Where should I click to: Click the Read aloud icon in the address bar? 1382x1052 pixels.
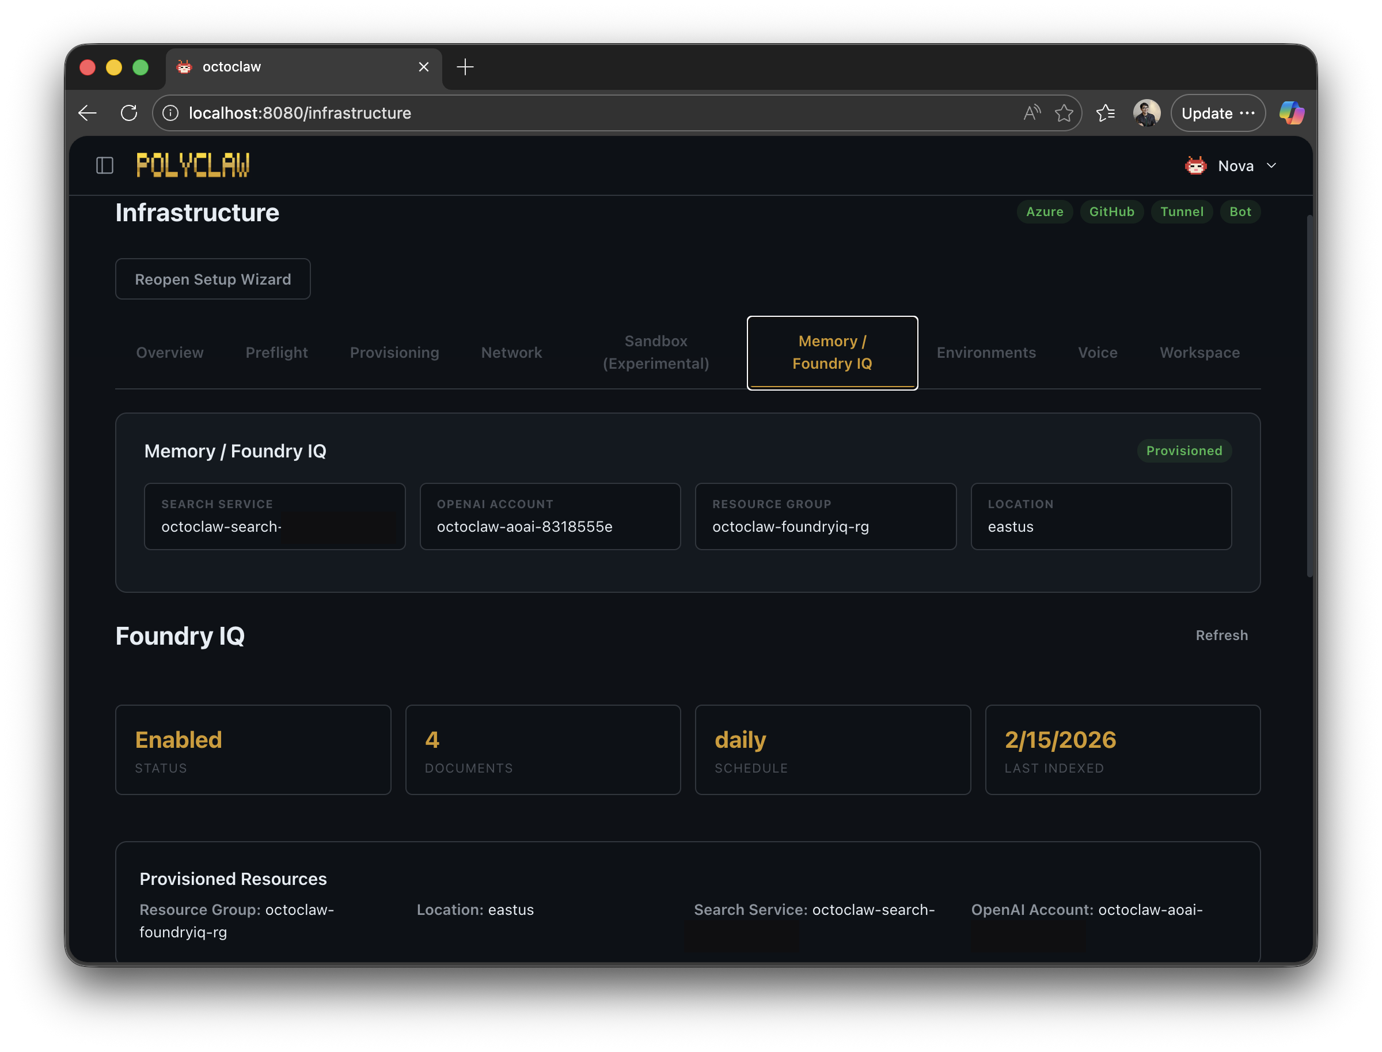click(x=1031, y=113)
